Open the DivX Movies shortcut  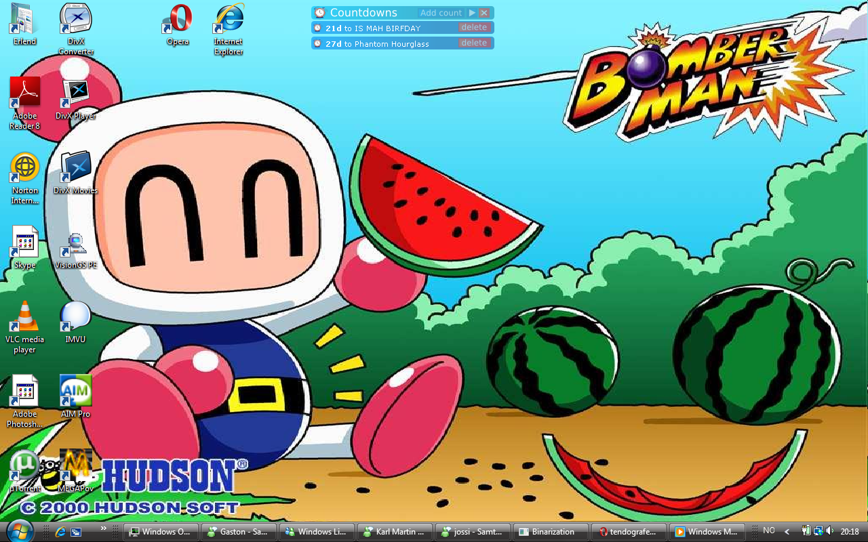76,173
